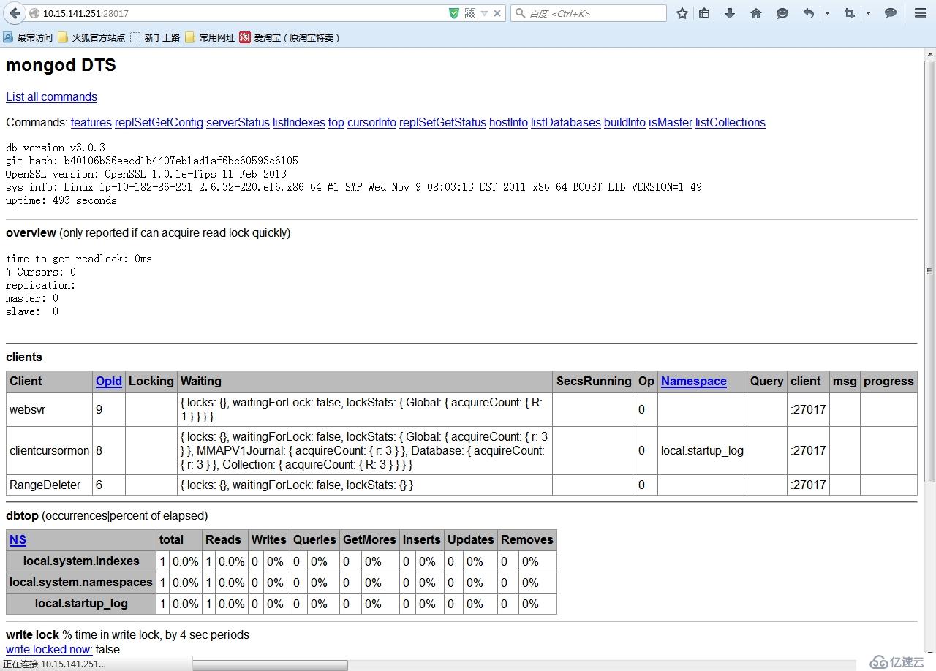
Task: Expand the undo arrow's dropdown
Action: [827, 13]
